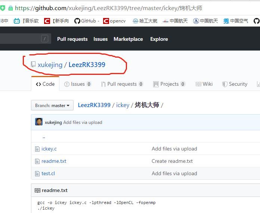Click xukejing's avatar thumbnail in commit bar

coord(39,122)
